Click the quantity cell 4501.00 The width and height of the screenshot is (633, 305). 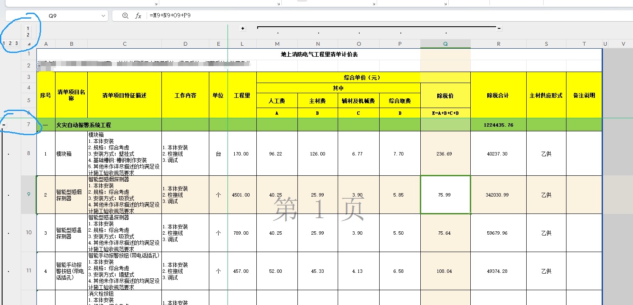coord(242,194)
